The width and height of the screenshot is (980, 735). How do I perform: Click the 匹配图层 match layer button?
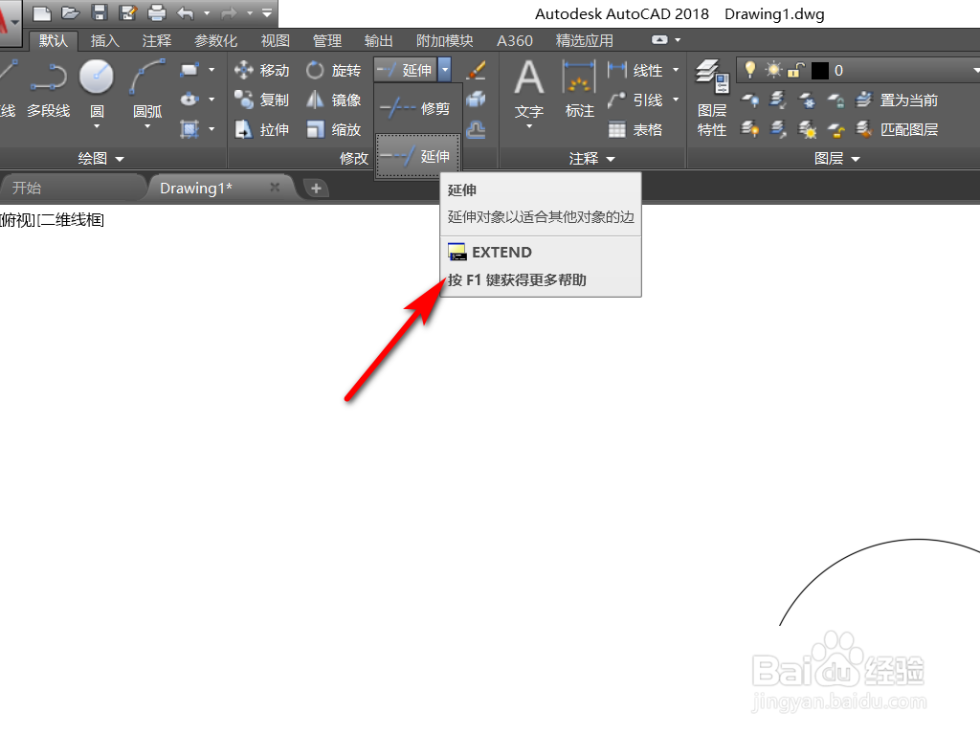pos(897,129)
